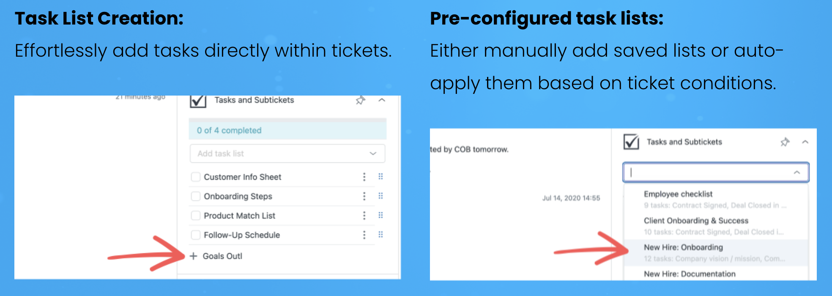
Task: Check the Customer Info Sheet task
Action: pyautogui.click(x=195, y=177)
